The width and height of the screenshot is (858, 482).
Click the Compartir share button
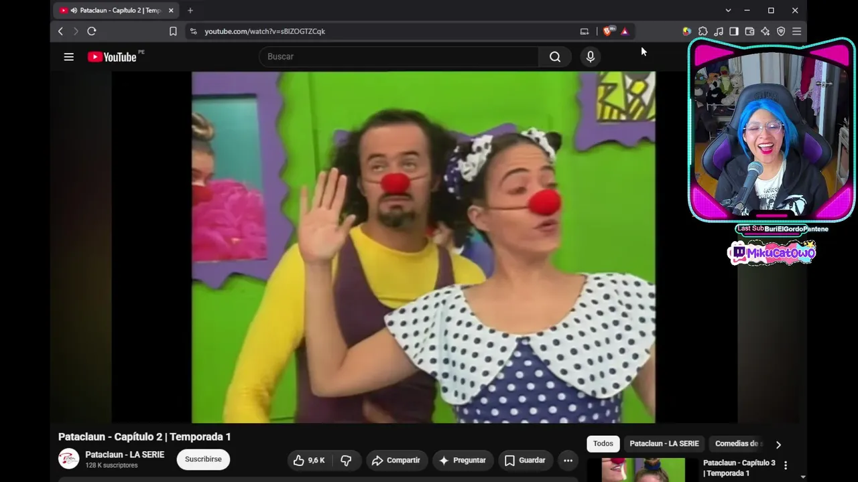395,461
